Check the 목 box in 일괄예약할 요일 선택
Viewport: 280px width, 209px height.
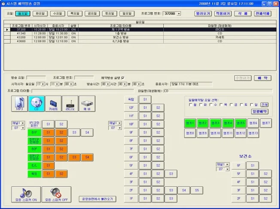pyautogui.click(x=221, y=104)
